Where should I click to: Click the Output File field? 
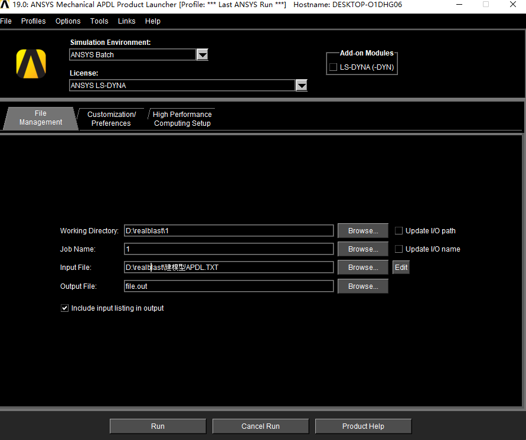tap(229, 286)
